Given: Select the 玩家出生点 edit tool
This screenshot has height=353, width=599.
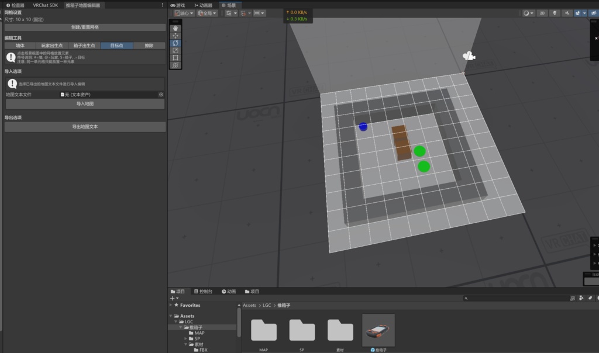Looking at the screenshot, I should [52, 46].
